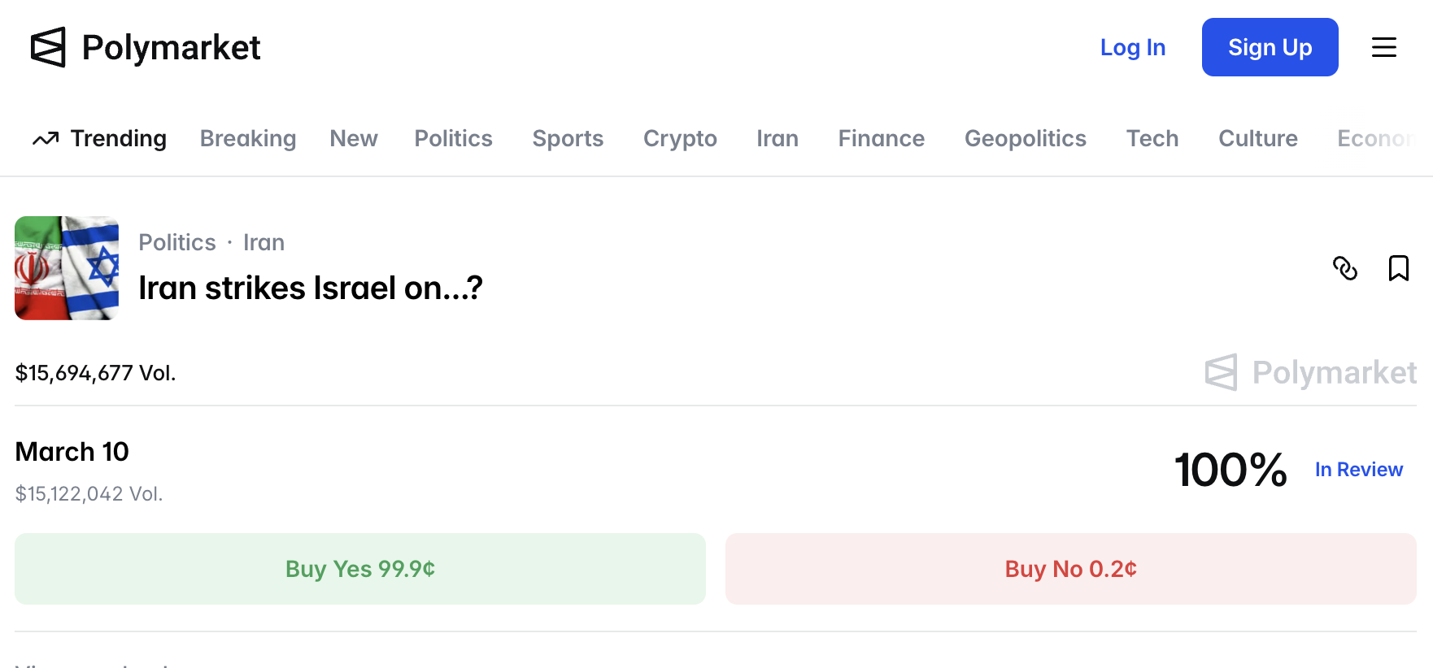The image size is (1433, 668).
Task: Click Buy Yes 99.9¢ button
Action: pos(360,569)
